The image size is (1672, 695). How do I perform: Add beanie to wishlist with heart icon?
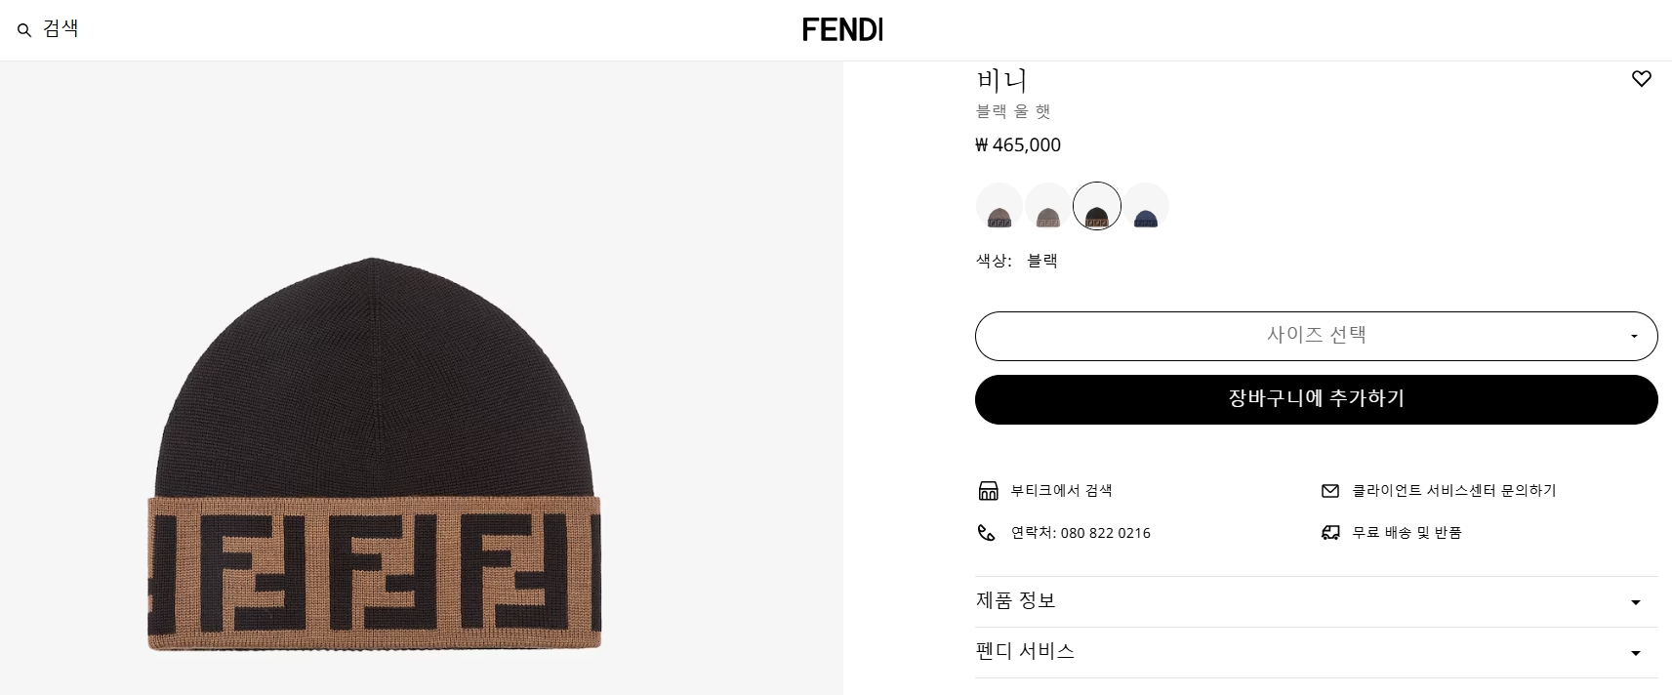coord(1641,79)
